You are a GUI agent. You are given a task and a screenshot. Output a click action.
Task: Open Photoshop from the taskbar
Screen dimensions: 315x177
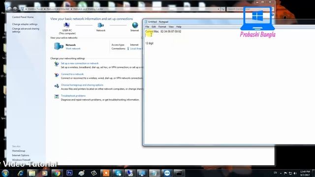pos(69,173)
